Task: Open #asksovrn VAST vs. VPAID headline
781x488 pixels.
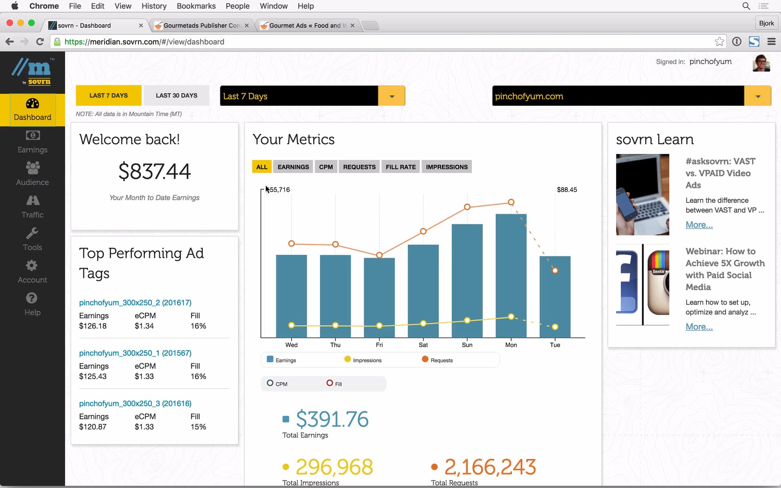Action: pyautogui.click(x=720, y=173)
